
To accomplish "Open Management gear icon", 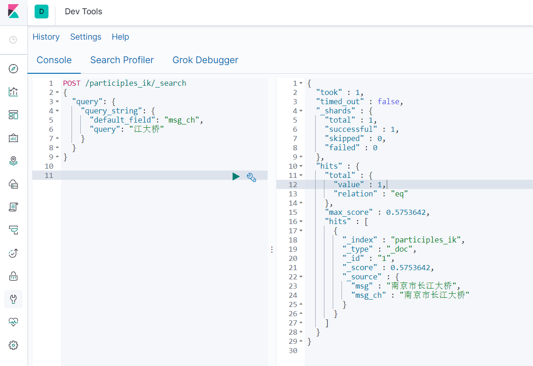I will coord(13,345).
